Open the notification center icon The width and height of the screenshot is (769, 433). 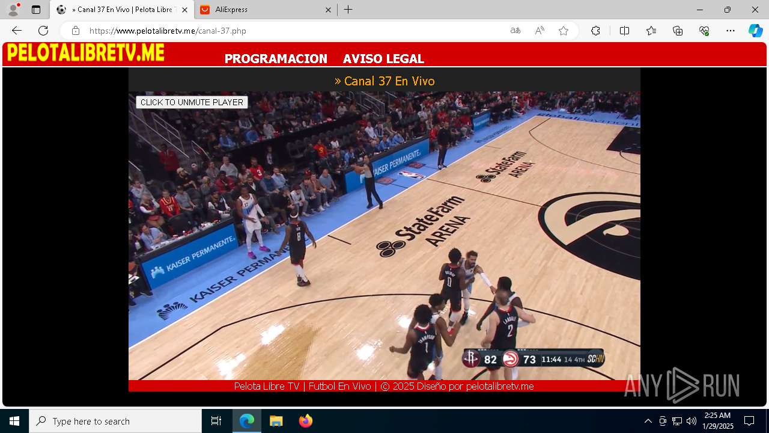[x=749, y=421]
